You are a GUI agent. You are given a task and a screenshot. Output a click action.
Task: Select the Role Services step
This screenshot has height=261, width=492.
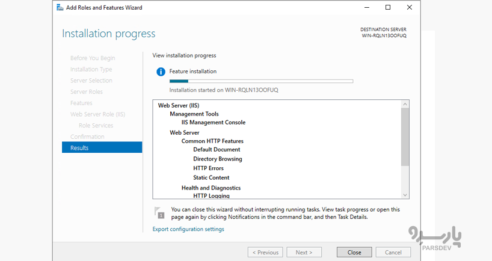click(x=96, y=125)
